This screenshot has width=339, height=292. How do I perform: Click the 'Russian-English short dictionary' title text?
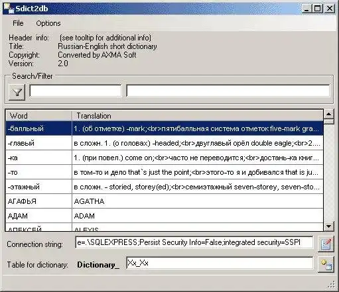click(x=107, y=46)
